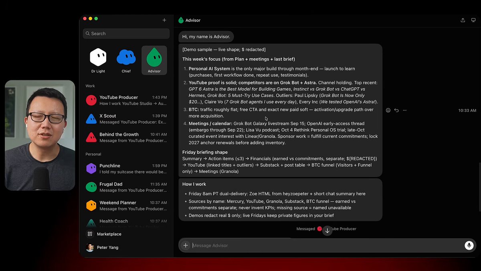Open the Peter Yang profile
The height and width of the screenshot is (271, 481).
[x=102, y=247]
